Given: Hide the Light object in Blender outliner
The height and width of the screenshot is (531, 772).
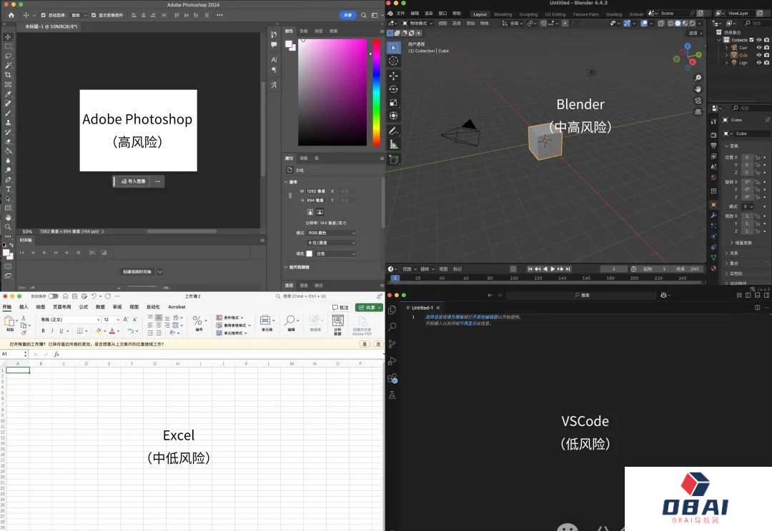Looking at the screenshot, I should point(758,62).
